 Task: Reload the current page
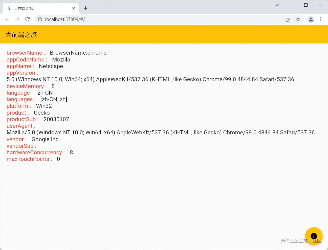[x=28, y=19]
